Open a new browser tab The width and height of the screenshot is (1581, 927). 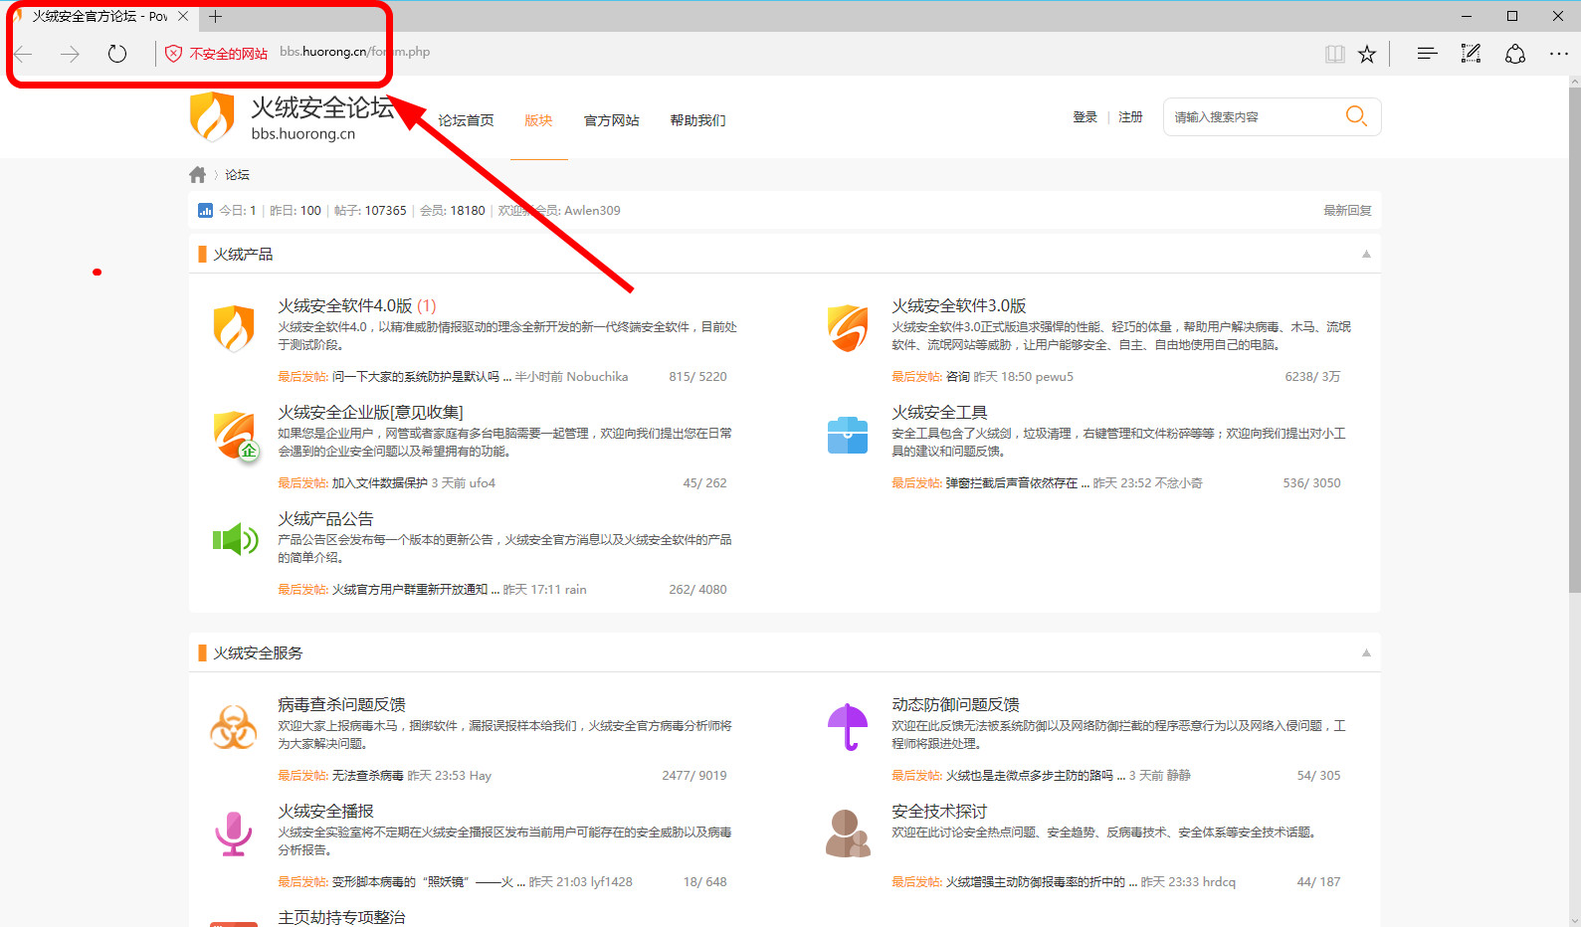coord(215,16)
